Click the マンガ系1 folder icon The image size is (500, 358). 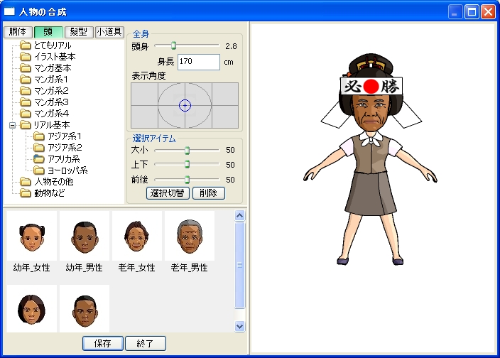coord(25,80)
